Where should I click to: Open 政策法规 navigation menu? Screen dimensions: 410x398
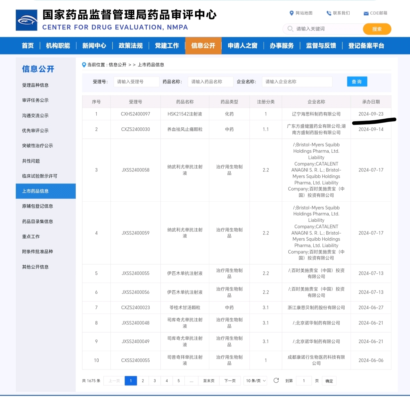tap(131, 46)
